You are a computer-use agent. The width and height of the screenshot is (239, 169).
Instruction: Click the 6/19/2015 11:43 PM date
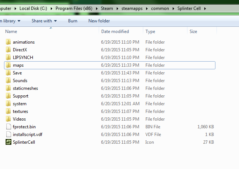pos(120,73)
